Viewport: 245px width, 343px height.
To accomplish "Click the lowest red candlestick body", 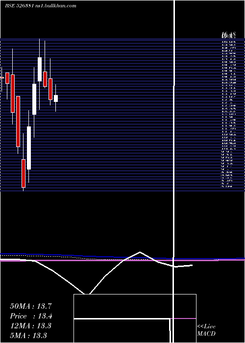I will [x=24, y=173].
